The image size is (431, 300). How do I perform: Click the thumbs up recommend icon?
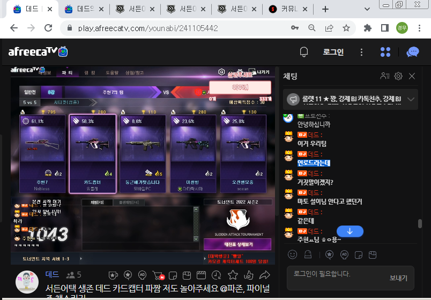click(x=248, y=275)
